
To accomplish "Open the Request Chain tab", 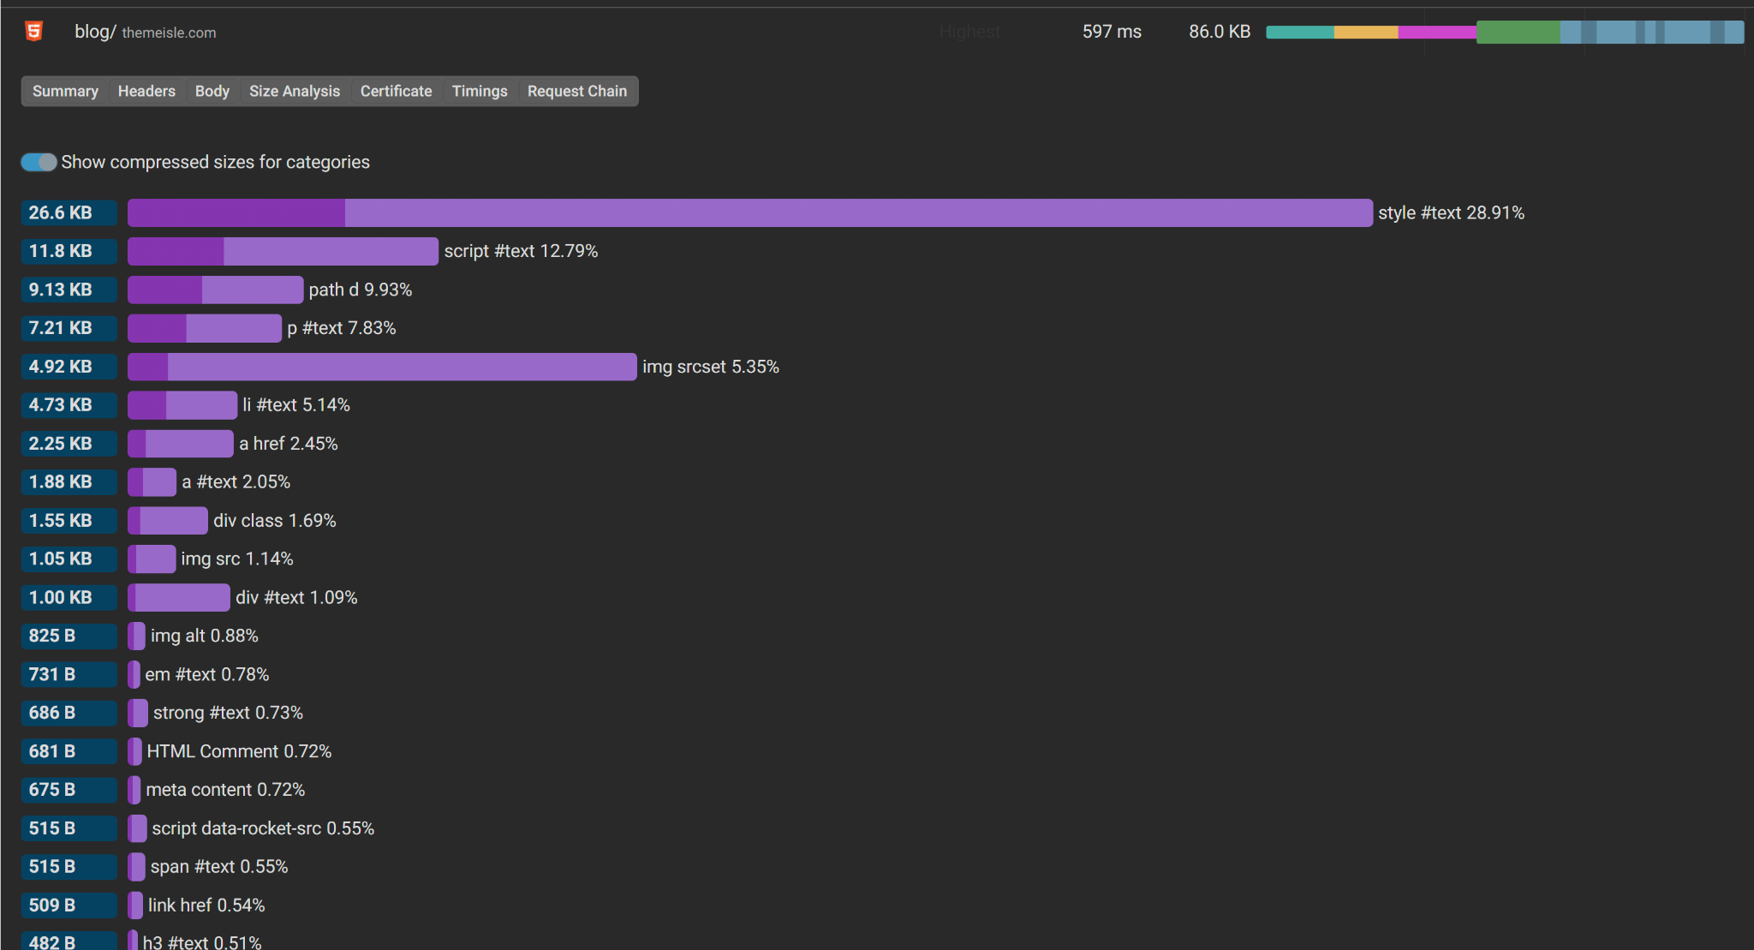I will (x=576, y=91).
